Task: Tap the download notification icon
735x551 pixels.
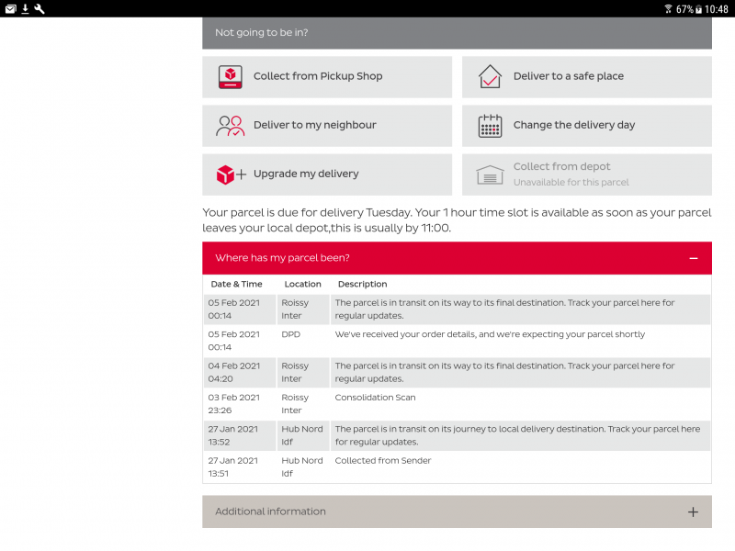Action: coord(25,8)
